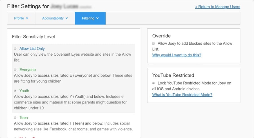The width and height of the screenshot is (254, 138).
Task: Select the Teen radio button
Action: click(15, 117)
